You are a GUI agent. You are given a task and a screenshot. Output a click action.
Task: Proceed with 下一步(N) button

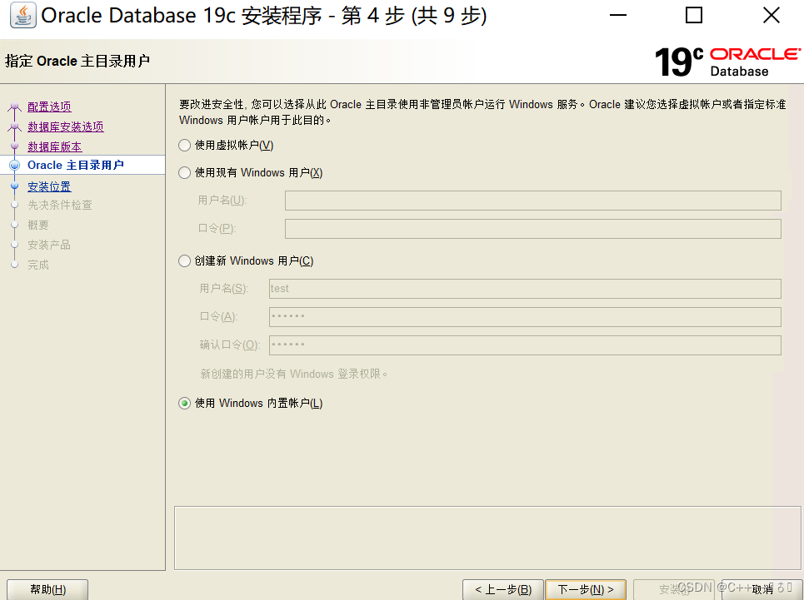pyautogui.click(x=586, y=590)
